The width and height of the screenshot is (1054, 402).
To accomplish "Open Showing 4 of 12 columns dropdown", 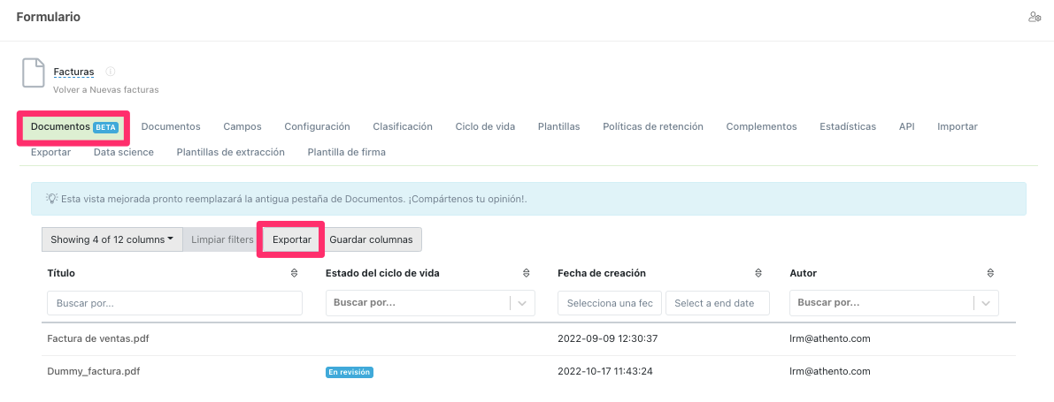I will coord(112,239).
